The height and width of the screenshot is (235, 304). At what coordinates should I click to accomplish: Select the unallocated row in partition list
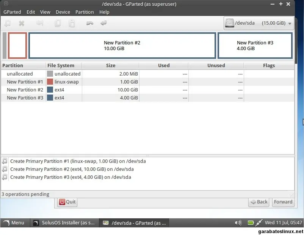(x=148, y=74)
